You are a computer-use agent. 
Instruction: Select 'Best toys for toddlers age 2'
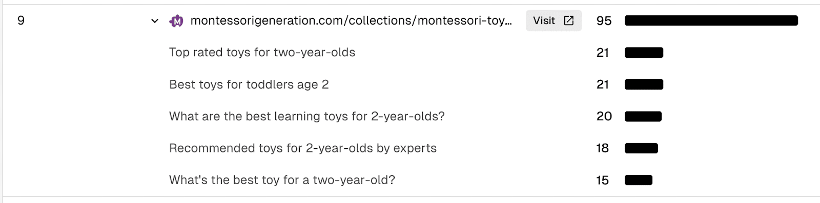click(x=249, y=84)
